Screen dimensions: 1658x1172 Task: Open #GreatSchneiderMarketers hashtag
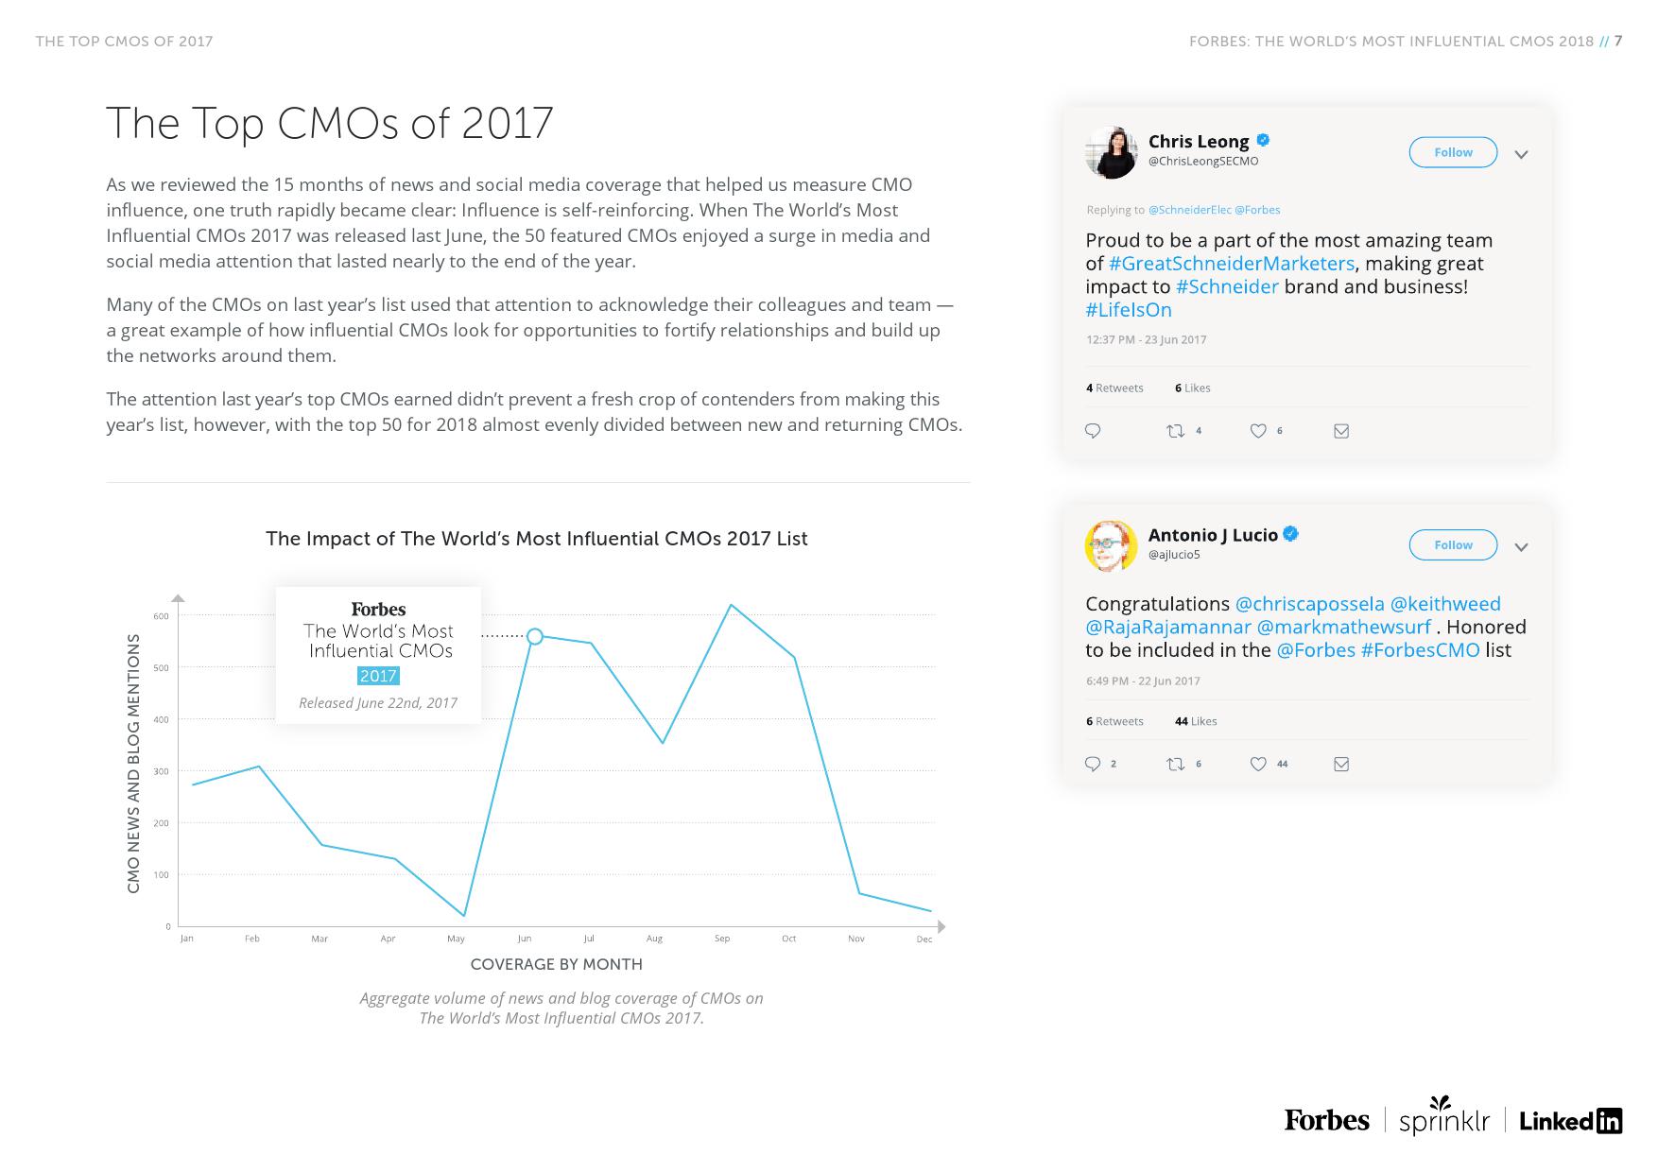pyautogui.click(x=1232, y=264)
